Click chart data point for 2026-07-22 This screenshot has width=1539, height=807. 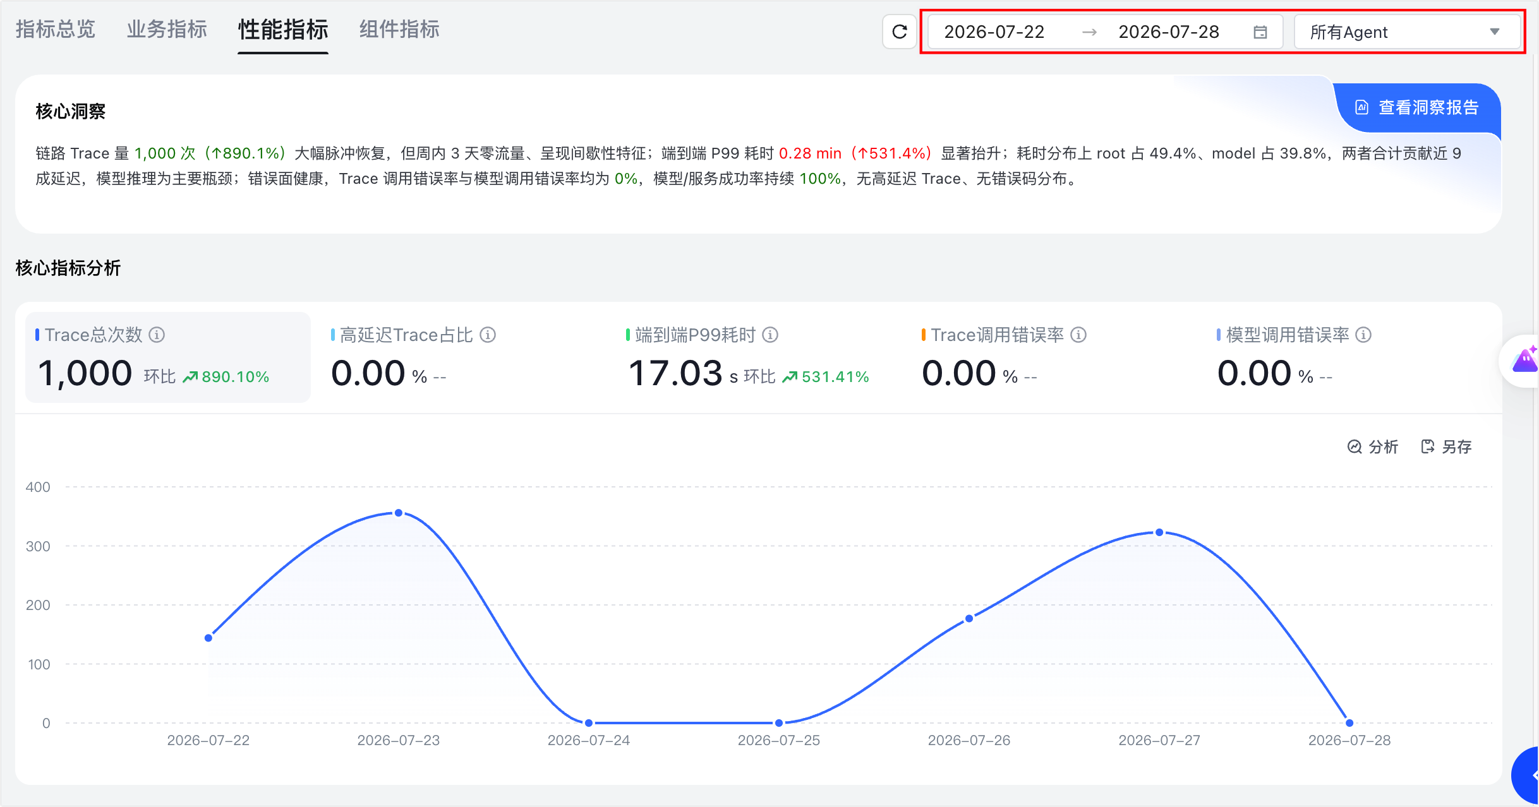coord(208,638)
